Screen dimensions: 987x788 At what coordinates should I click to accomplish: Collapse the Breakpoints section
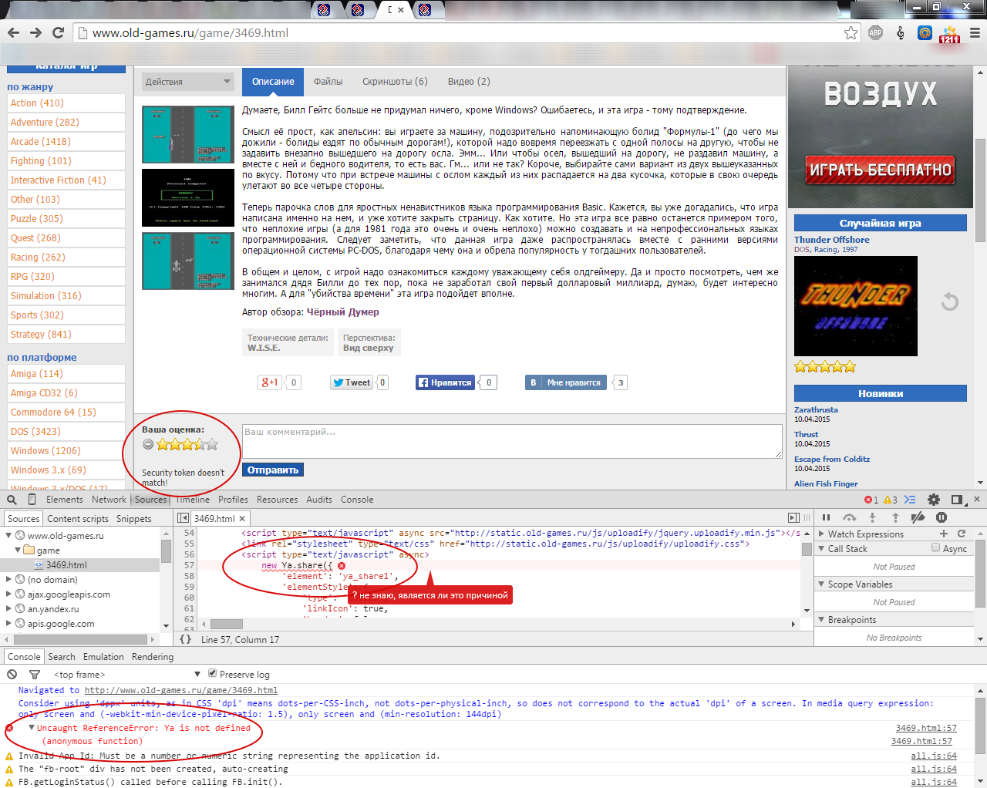tap(821, 619)
